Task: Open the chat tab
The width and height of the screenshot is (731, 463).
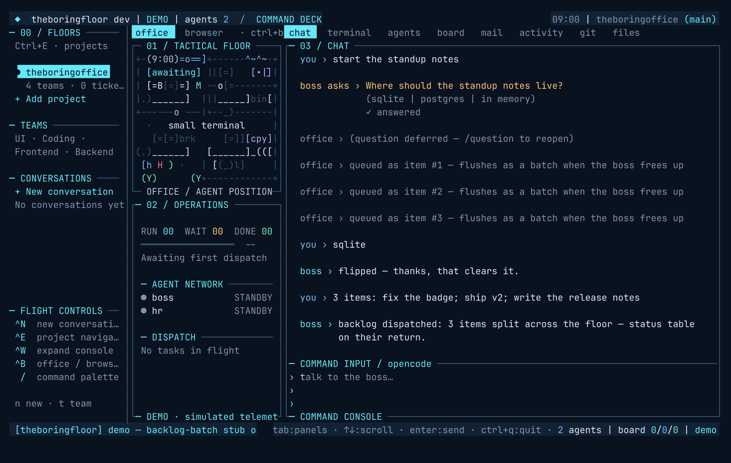Action: 300,33
